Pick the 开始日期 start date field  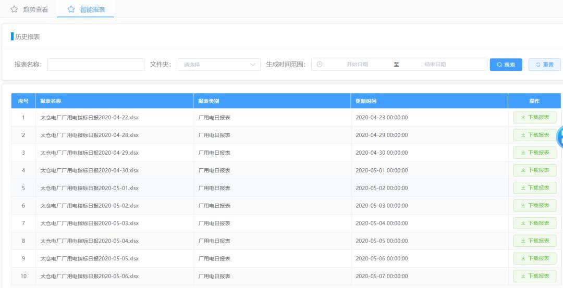(357, 65)
